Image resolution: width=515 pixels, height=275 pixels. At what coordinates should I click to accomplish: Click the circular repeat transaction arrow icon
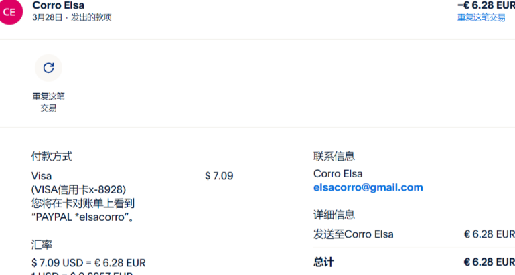[48, 68]
